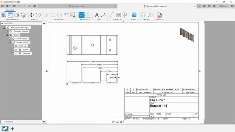Select the Datum Identifier tool

125,15
